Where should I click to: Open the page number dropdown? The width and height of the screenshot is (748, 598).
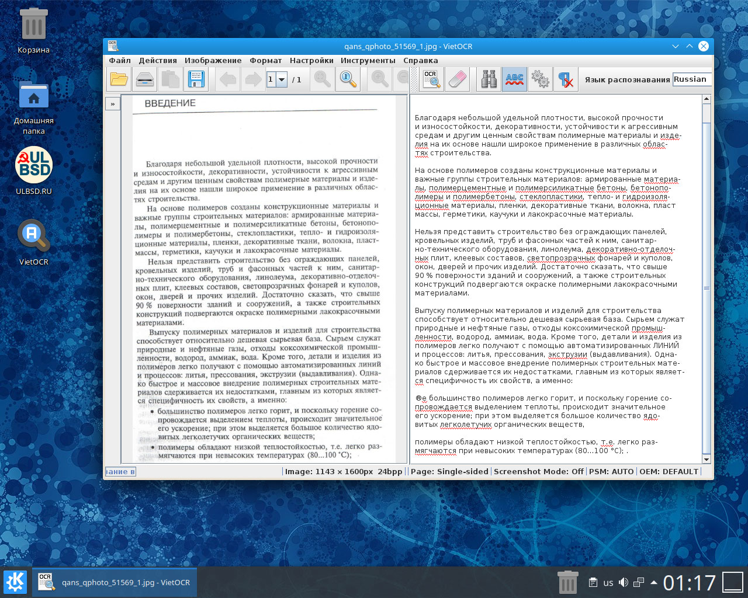[x=282, y=79]
